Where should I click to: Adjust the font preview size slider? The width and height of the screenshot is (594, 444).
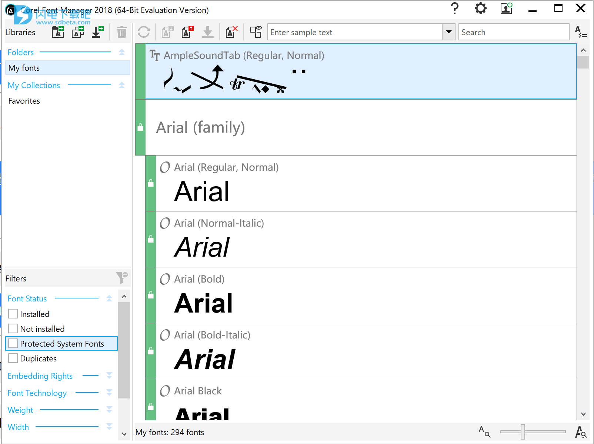[523, 432]
